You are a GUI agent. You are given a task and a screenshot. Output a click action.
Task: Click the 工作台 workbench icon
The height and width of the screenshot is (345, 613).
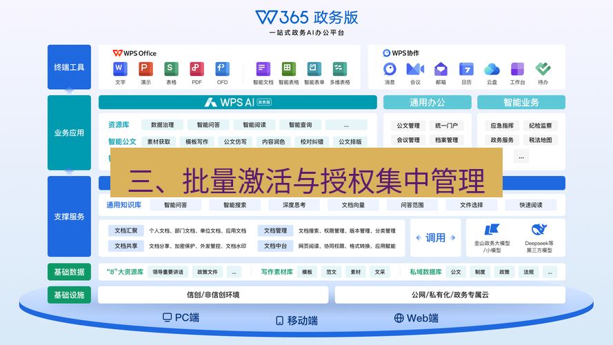[x=517, y=69]
